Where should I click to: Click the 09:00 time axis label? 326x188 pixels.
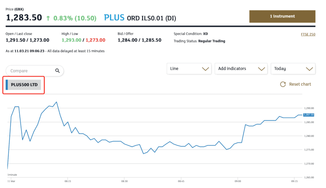[237, 181]
